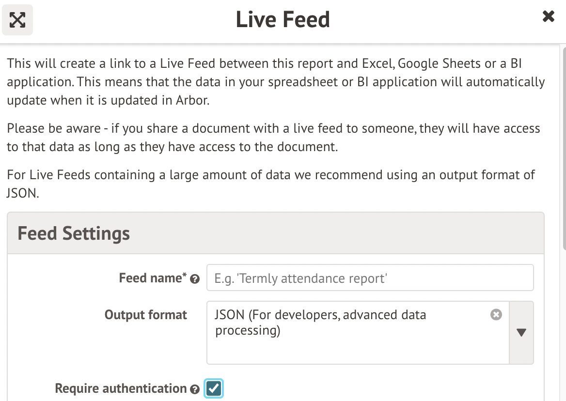
Task: Click the 'Please be aware' warning paragraph
Action: pos(273,138)
